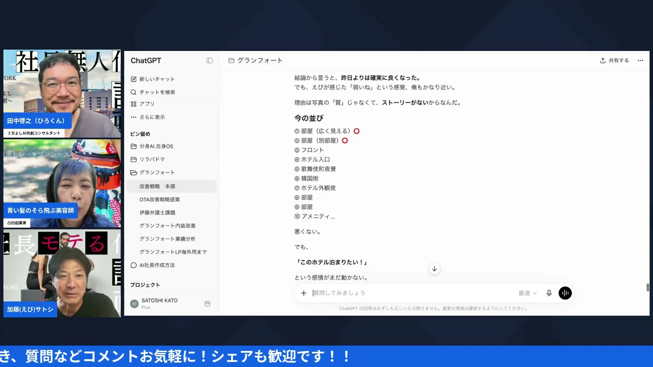Click the icon beside SATOSHI KATO's name
Image resolution: width=653 pixels, height=367 pixels.
(207, 304)
